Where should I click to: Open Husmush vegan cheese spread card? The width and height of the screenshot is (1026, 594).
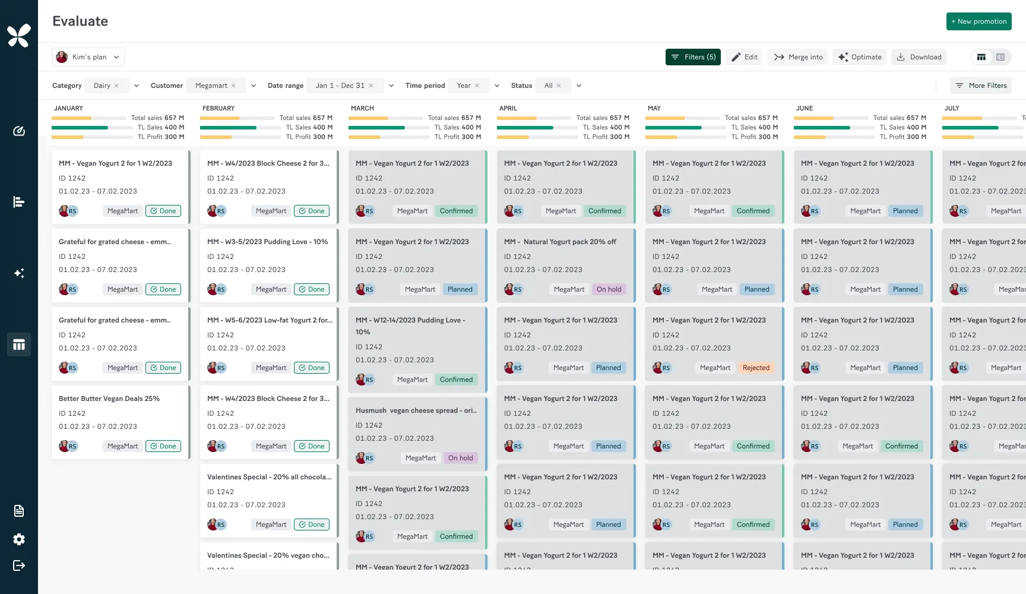click(x=417, y=434)
